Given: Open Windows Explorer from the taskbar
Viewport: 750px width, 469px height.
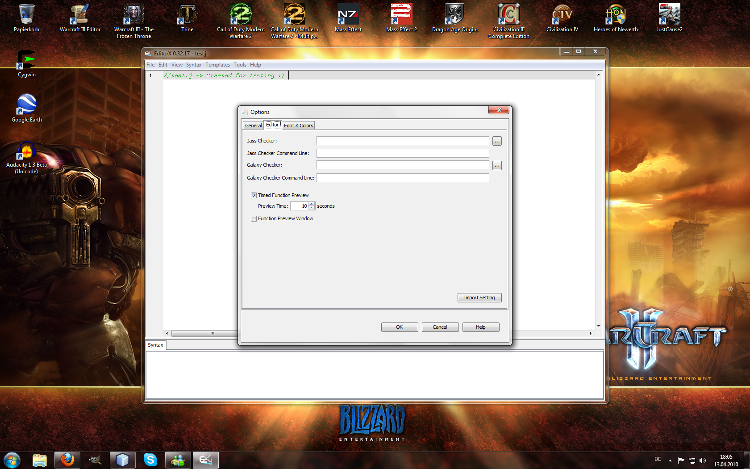Looking at the screenshot, I should click(x=40, y=460).
